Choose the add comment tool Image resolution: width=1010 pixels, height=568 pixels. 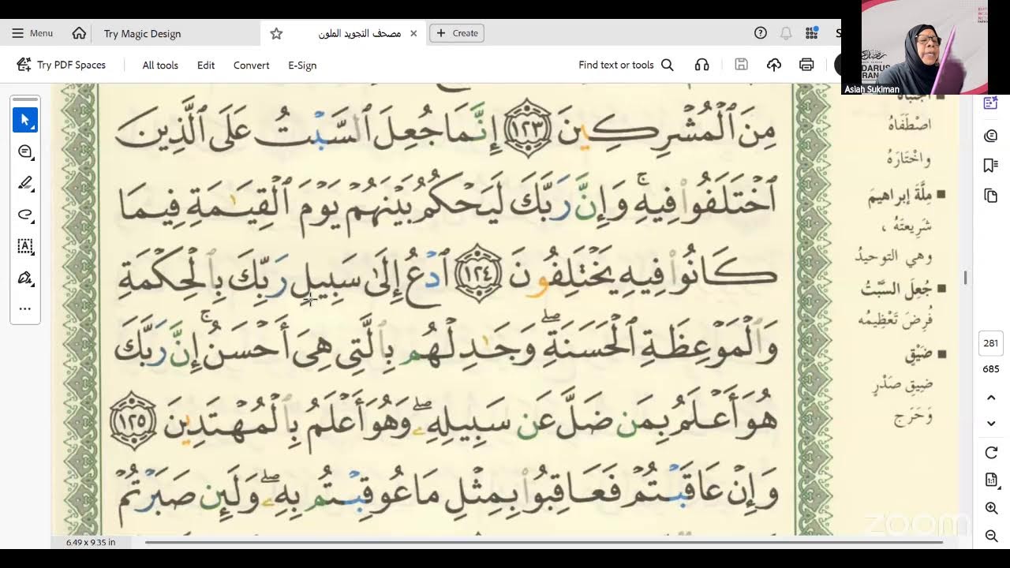point(25,151)
